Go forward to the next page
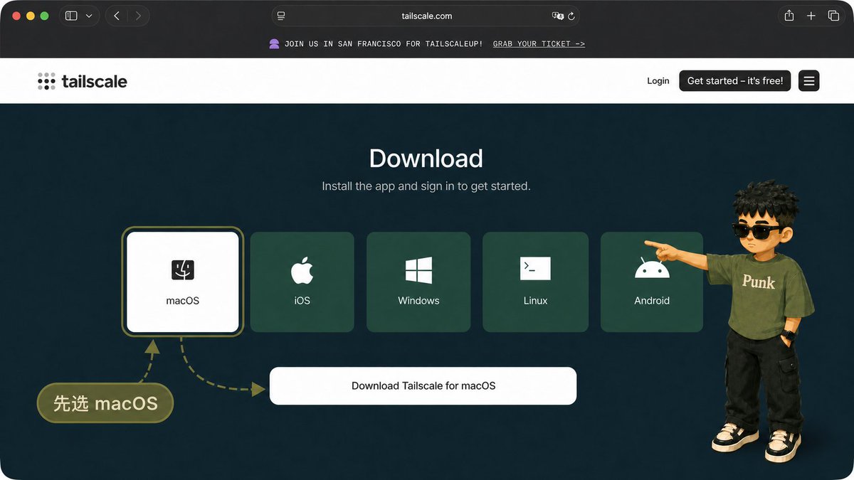 click(x=138, y=16)
